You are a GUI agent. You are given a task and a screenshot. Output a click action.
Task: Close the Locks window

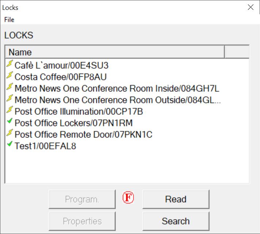(x=250, y=7)
